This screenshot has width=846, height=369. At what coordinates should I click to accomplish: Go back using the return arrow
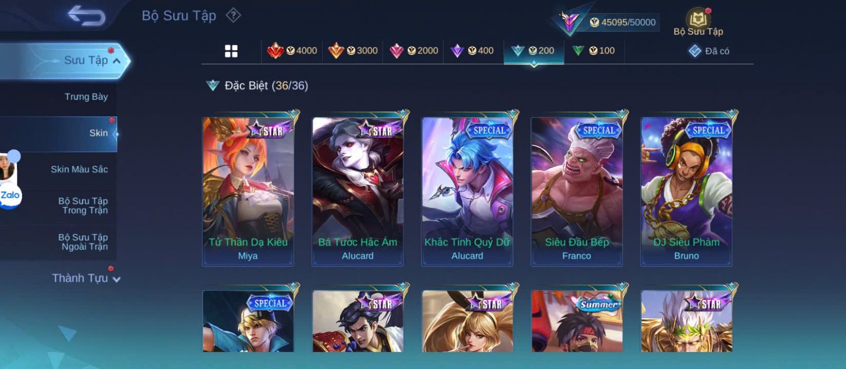point(87,16)
